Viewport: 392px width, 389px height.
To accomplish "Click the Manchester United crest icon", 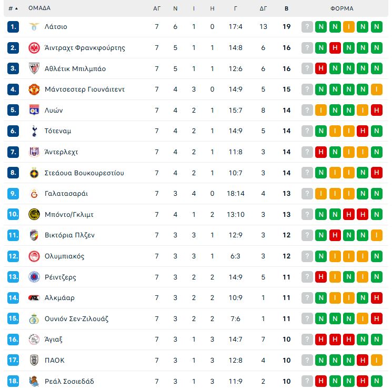I will (x=34, y=89).
